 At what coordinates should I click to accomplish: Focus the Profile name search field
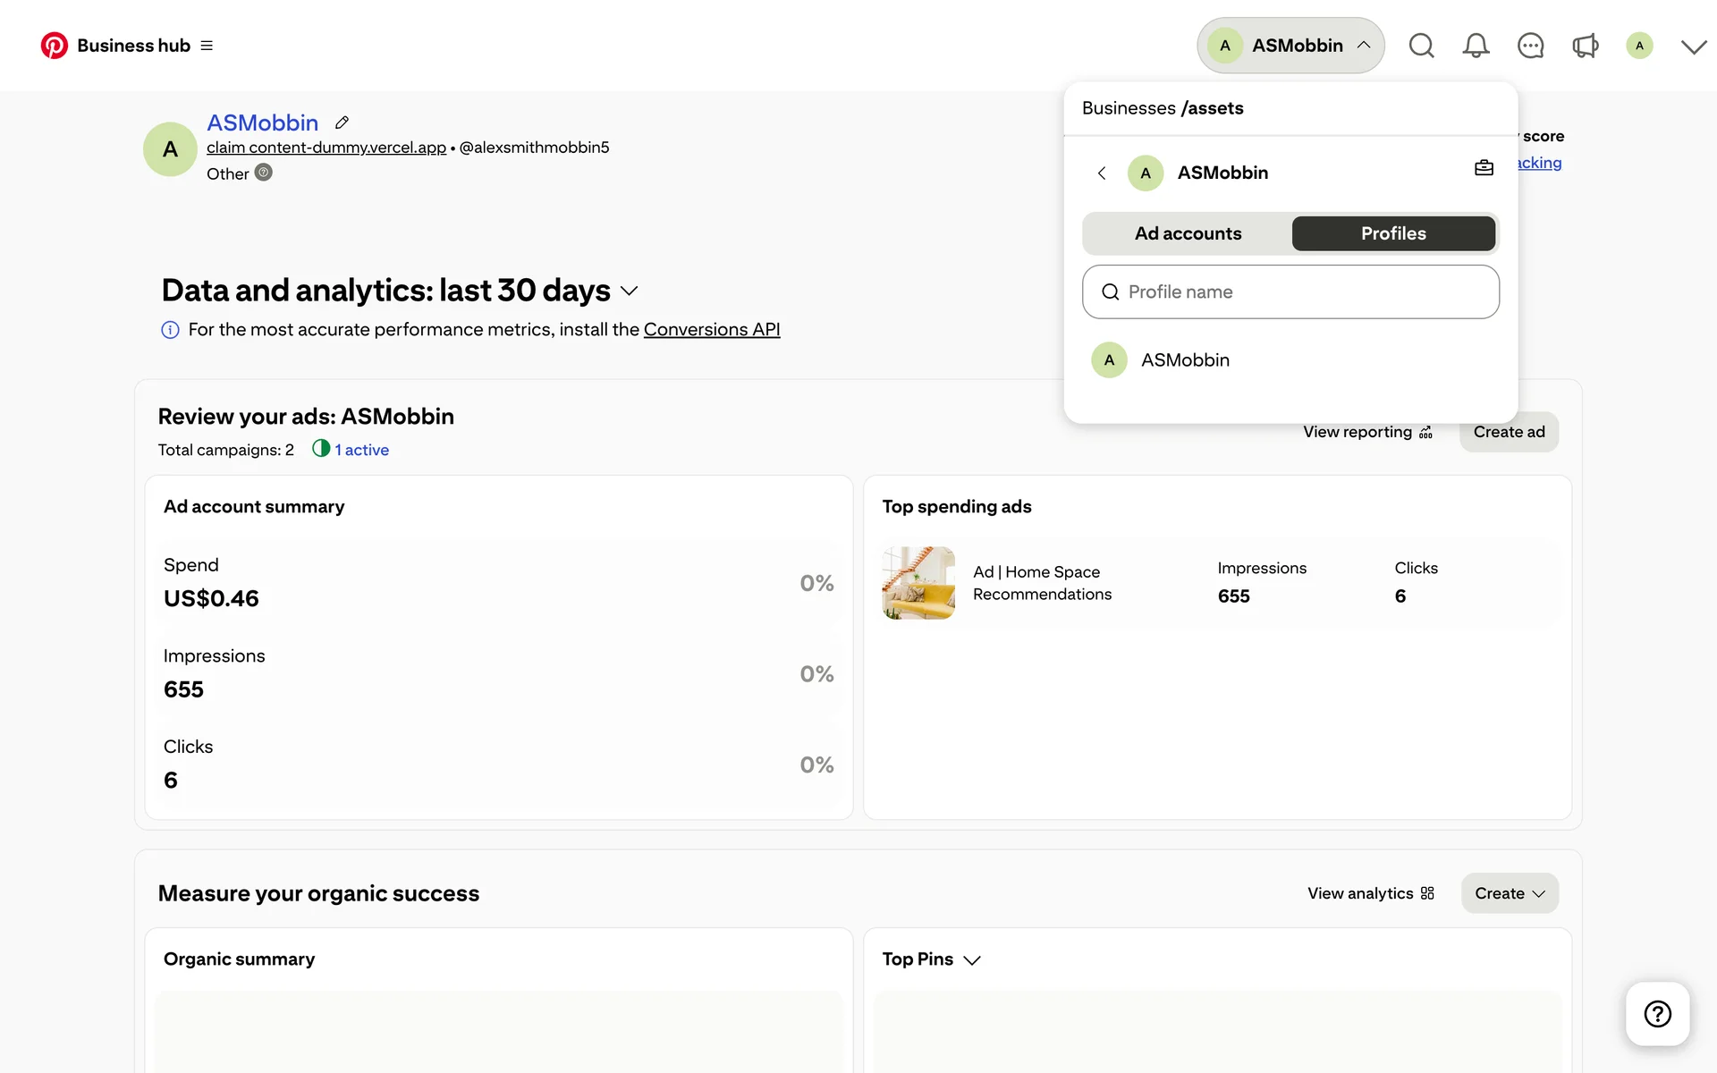coord(1290,292)
